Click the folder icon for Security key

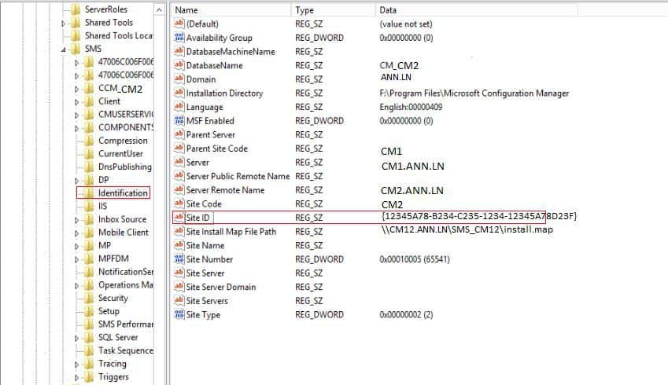click(89, 298)
